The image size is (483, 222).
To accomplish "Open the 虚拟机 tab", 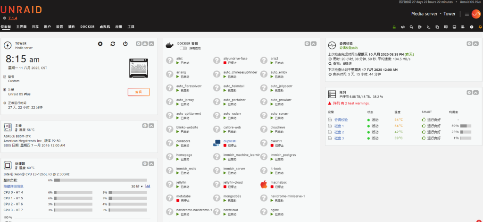I will pyautogui.click(x=105, y=27).
